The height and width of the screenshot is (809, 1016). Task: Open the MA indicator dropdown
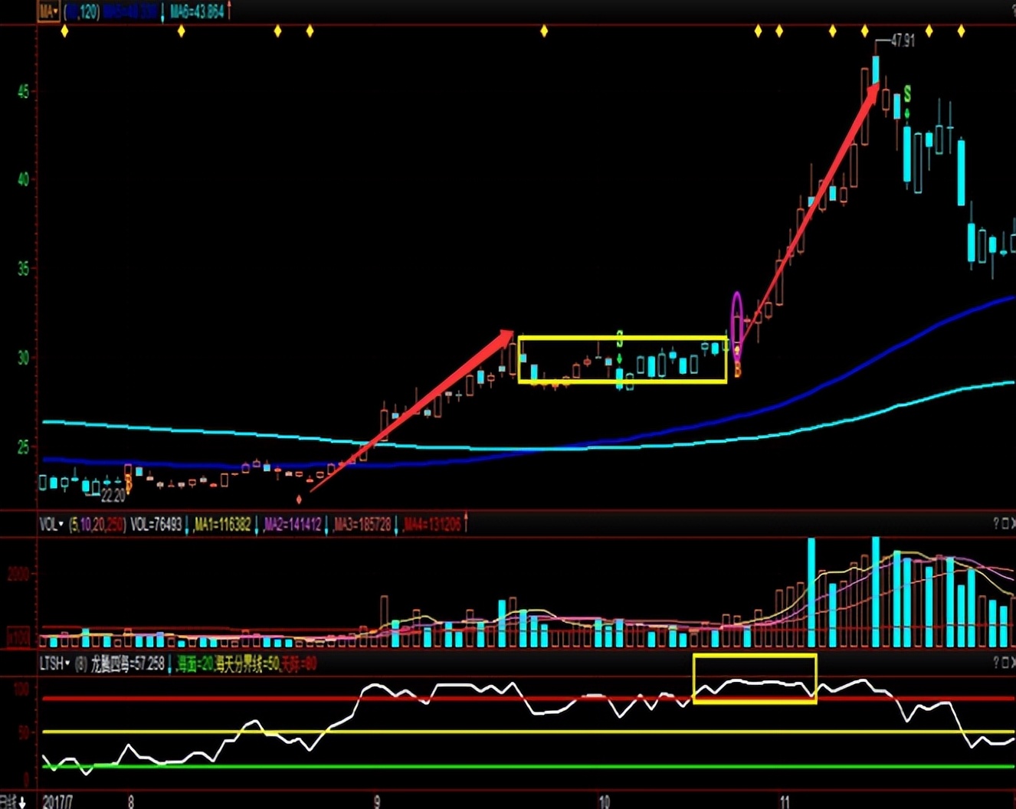pos(49,11)
